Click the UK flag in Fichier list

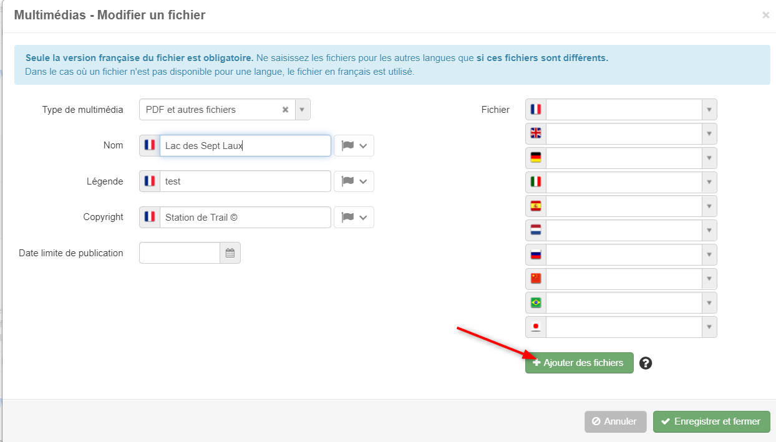(x=536, y=133)
